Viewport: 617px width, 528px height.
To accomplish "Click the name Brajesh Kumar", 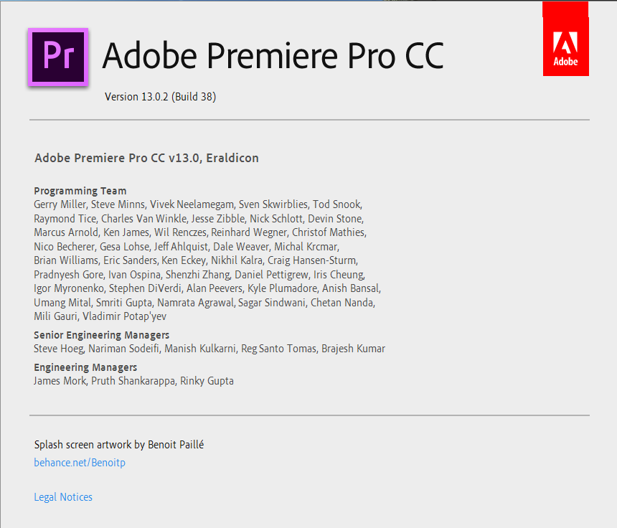I will point(354,349).
